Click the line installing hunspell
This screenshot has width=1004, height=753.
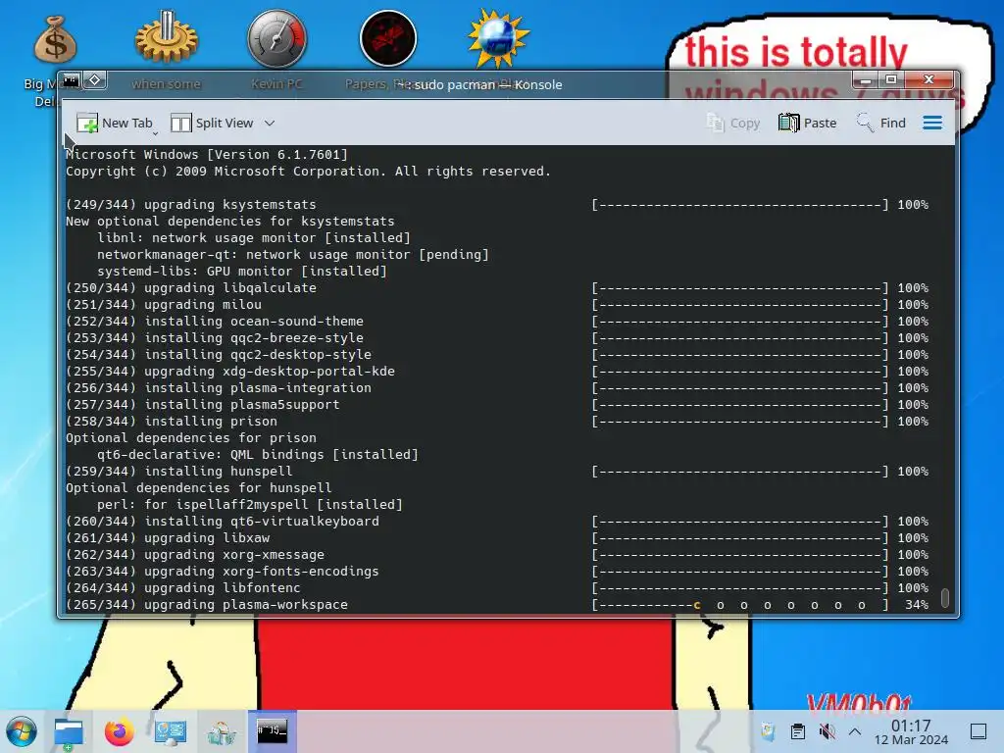tap(497, 471)
